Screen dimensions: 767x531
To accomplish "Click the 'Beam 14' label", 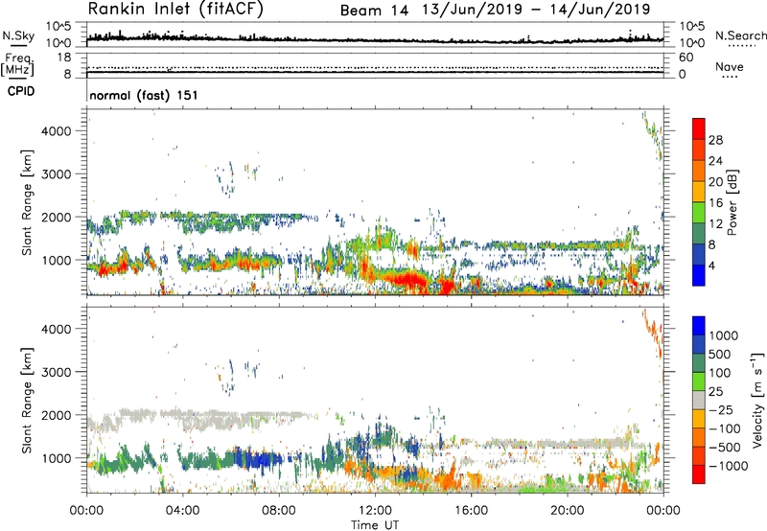I will point(374,11).
